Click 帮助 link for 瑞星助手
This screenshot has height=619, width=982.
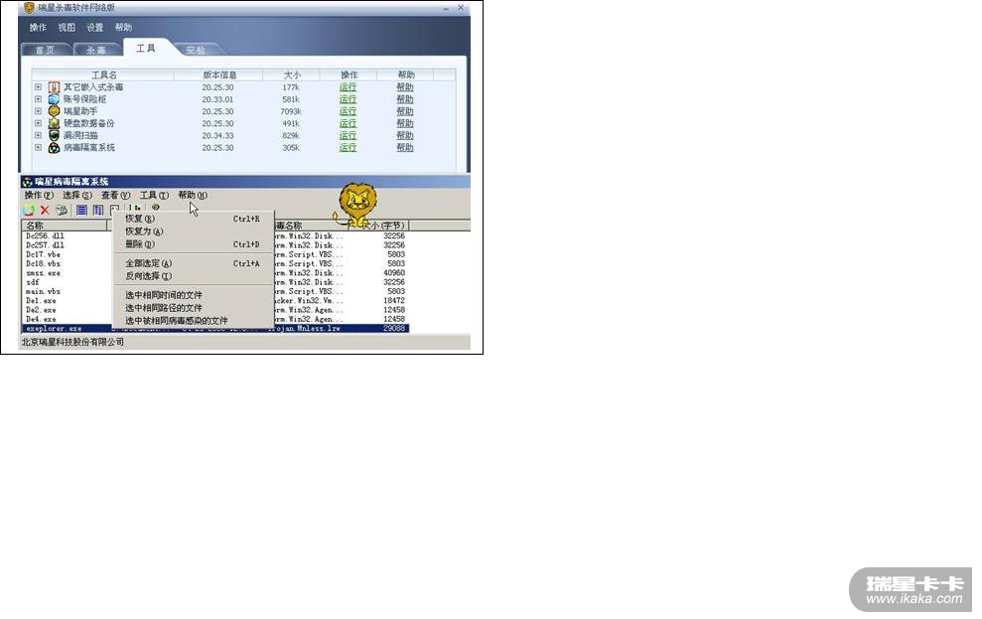[x=404, y=111]
